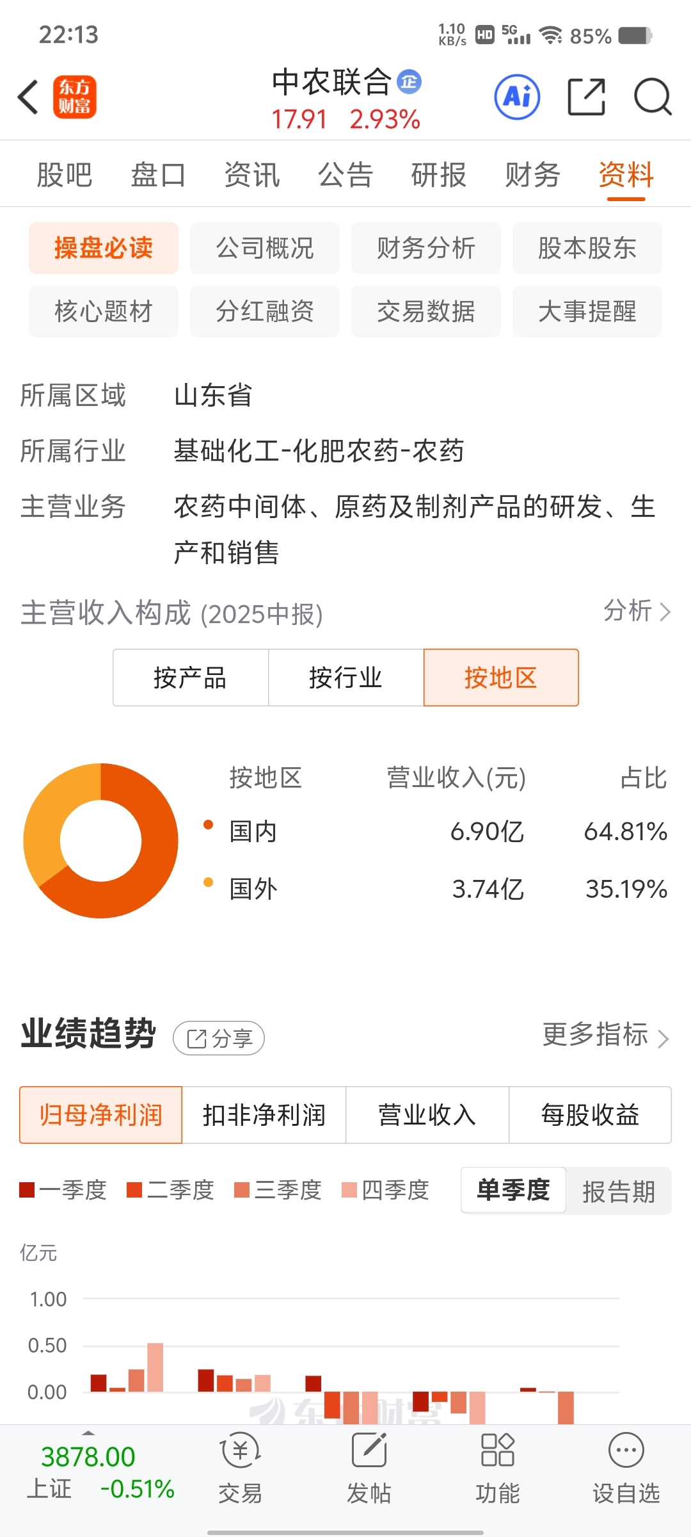Select the 扣非净利润 tab
Viewport: 691px width, 1537px height.
[264, 1115]
